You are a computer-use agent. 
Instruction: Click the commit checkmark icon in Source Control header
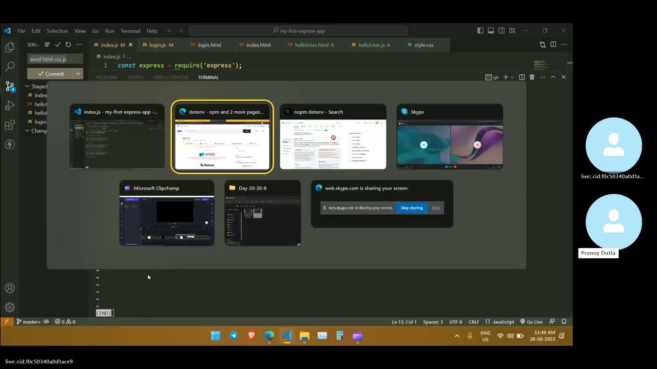point(57,45)
